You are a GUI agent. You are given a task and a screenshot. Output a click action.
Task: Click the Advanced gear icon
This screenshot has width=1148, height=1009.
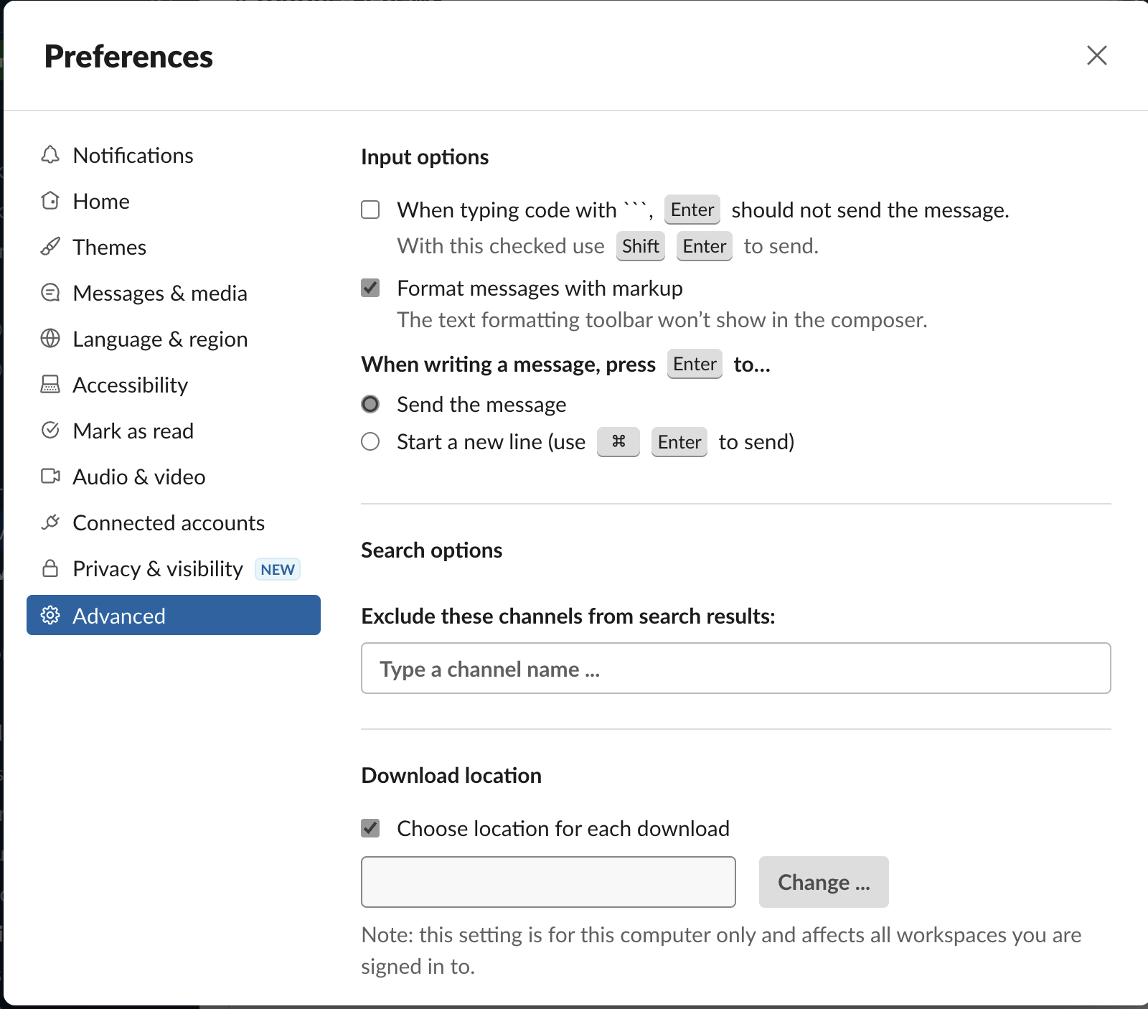click(x=50, y=615)
